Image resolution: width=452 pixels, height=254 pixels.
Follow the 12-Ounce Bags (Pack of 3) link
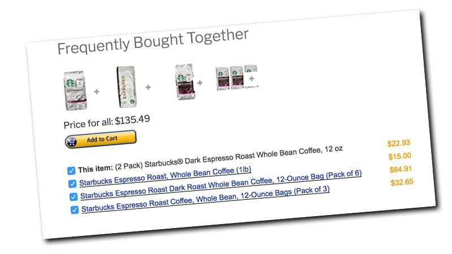pyautogui.click(x=206, y=200)
